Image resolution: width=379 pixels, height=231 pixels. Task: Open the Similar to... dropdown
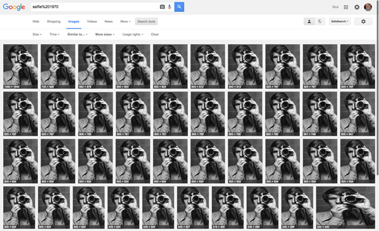click(77, 34)
